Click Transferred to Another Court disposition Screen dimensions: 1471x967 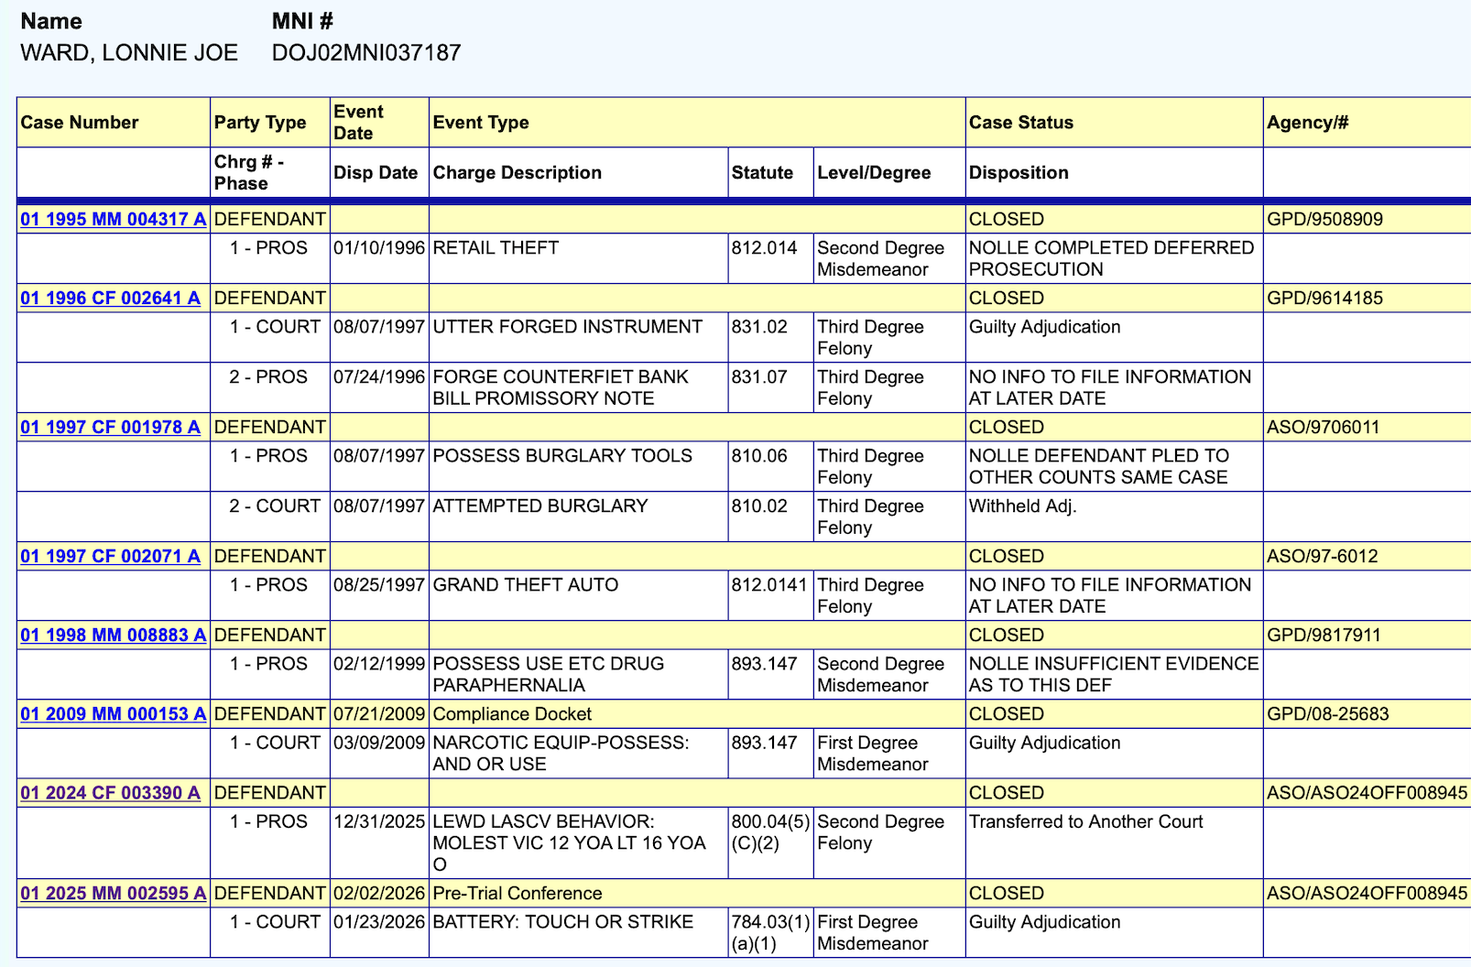click(1086, 821)
